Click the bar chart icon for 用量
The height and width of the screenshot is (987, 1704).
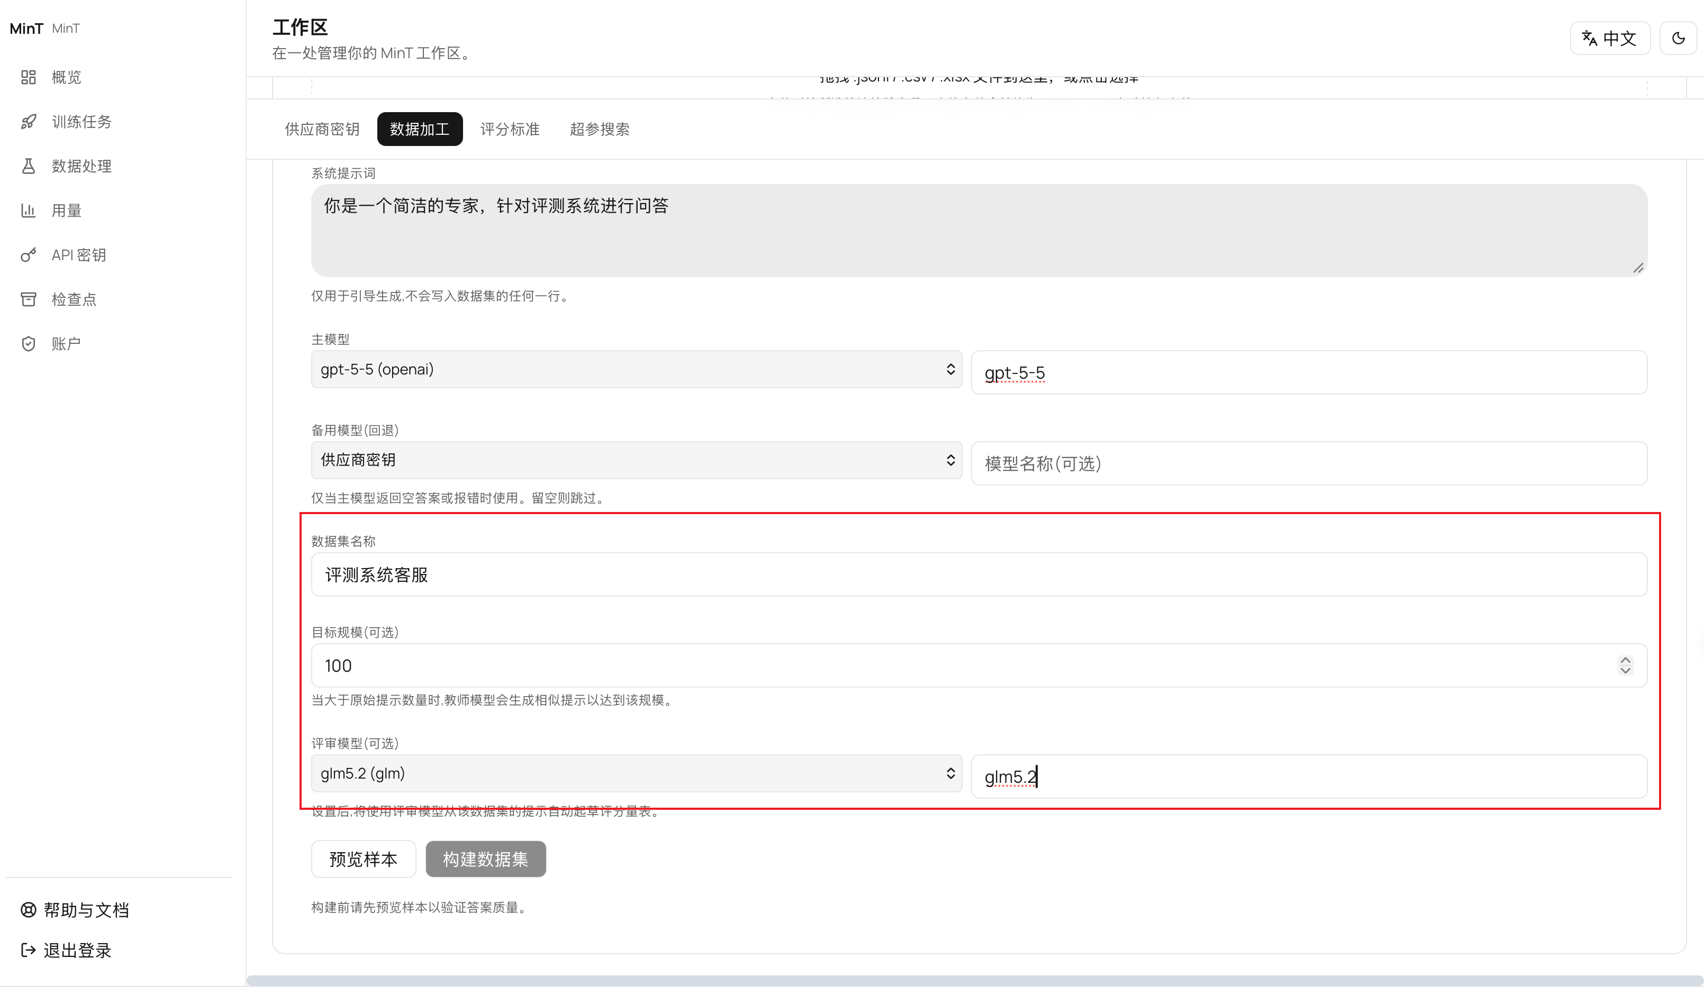click(29, 210)
